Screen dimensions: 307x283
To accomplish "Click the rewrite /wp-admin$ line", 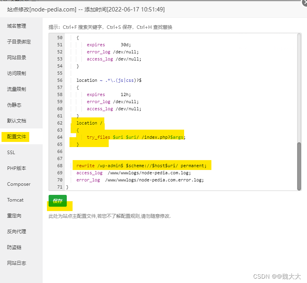I will [141, 166].
